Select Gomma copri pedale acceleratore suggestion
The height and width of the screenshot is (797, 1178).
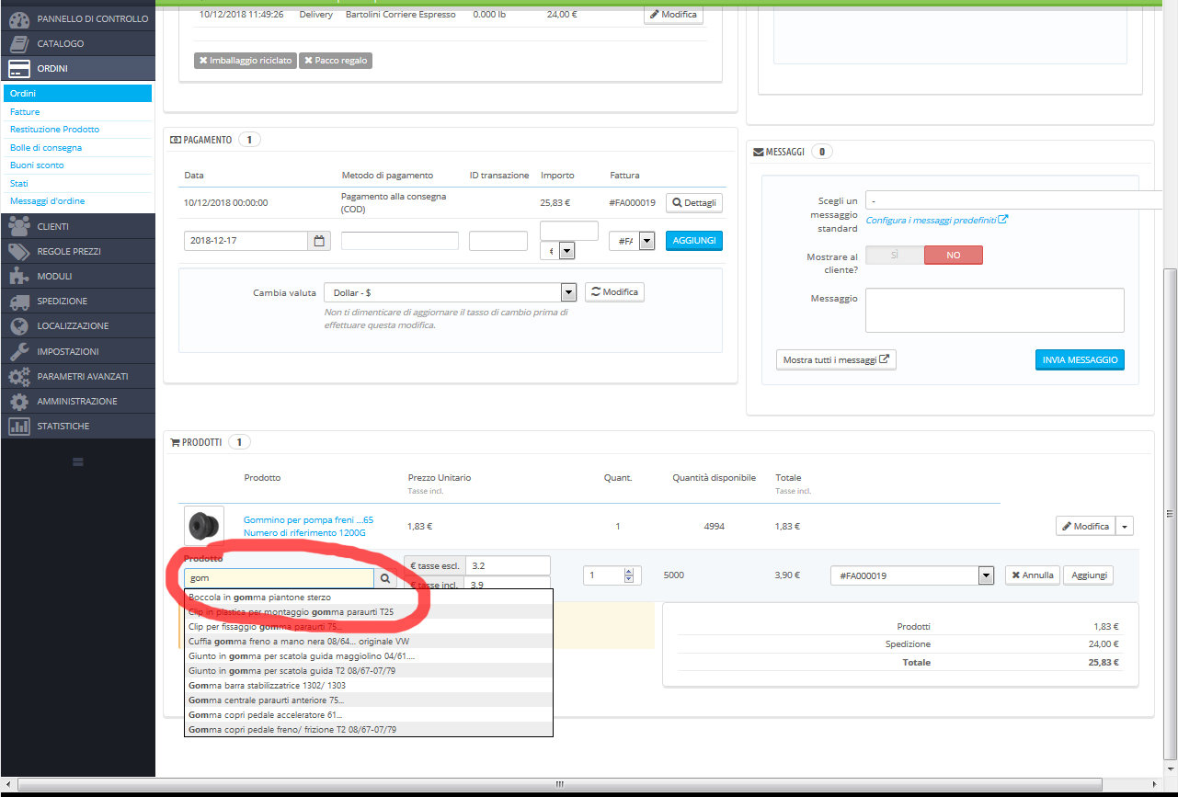368,715
